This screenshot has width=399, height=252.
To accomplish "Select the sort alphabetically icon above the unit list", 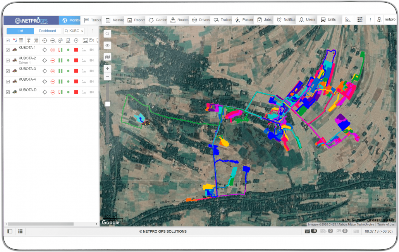I will pyautogui.click(x=15, y=40).
